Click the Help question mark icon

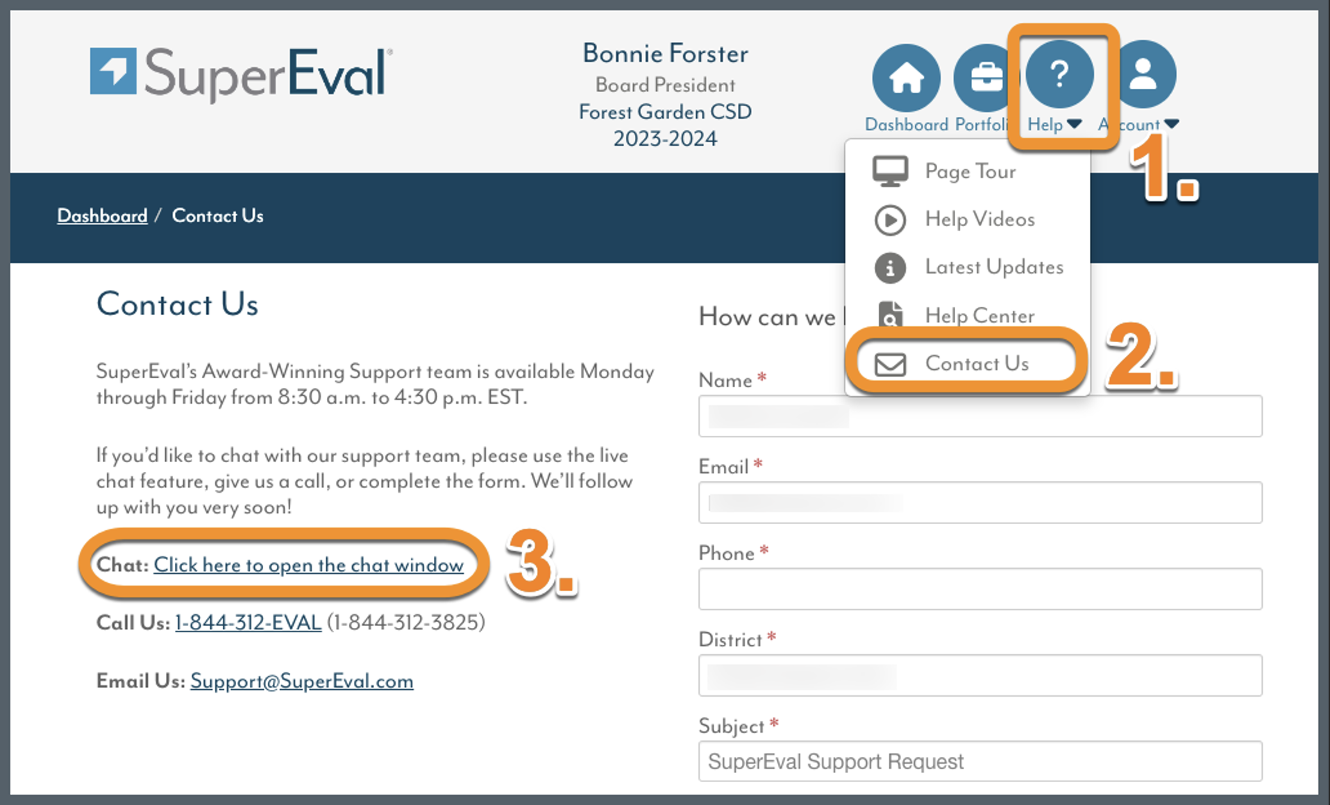tap(1059, 74)
